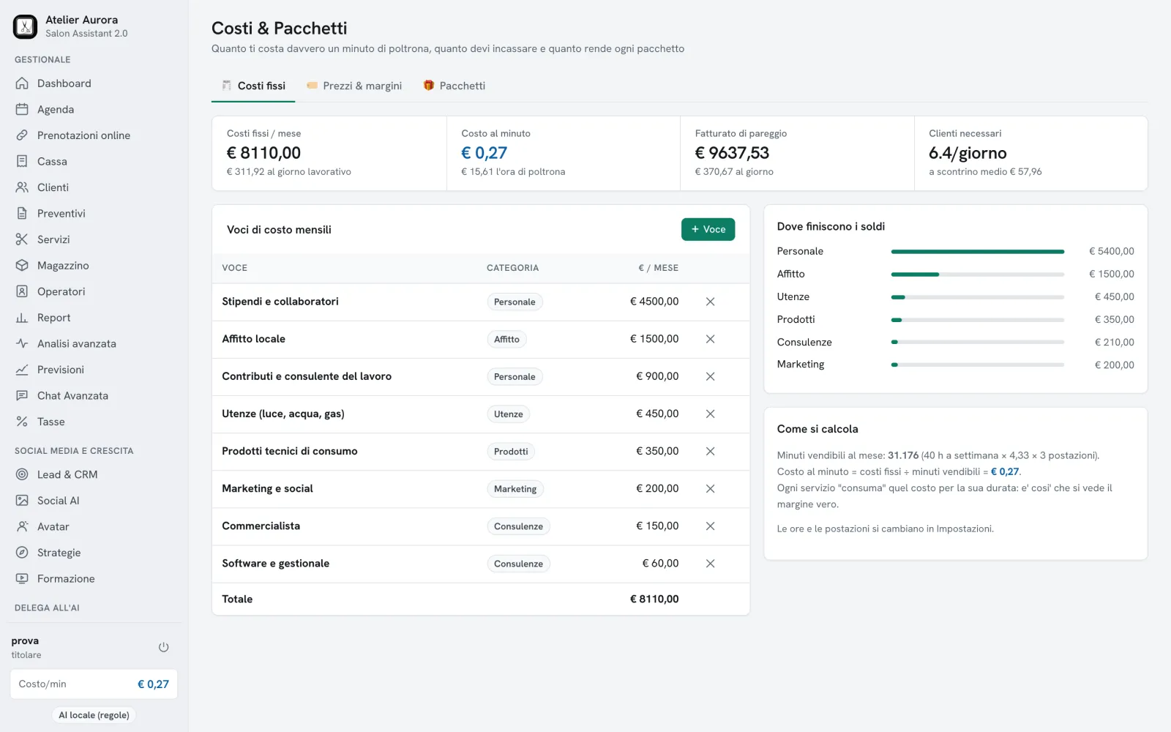Click the Costo al minuto € 0,27 card
Viewport: 1171px width, 732px height.
564,154
